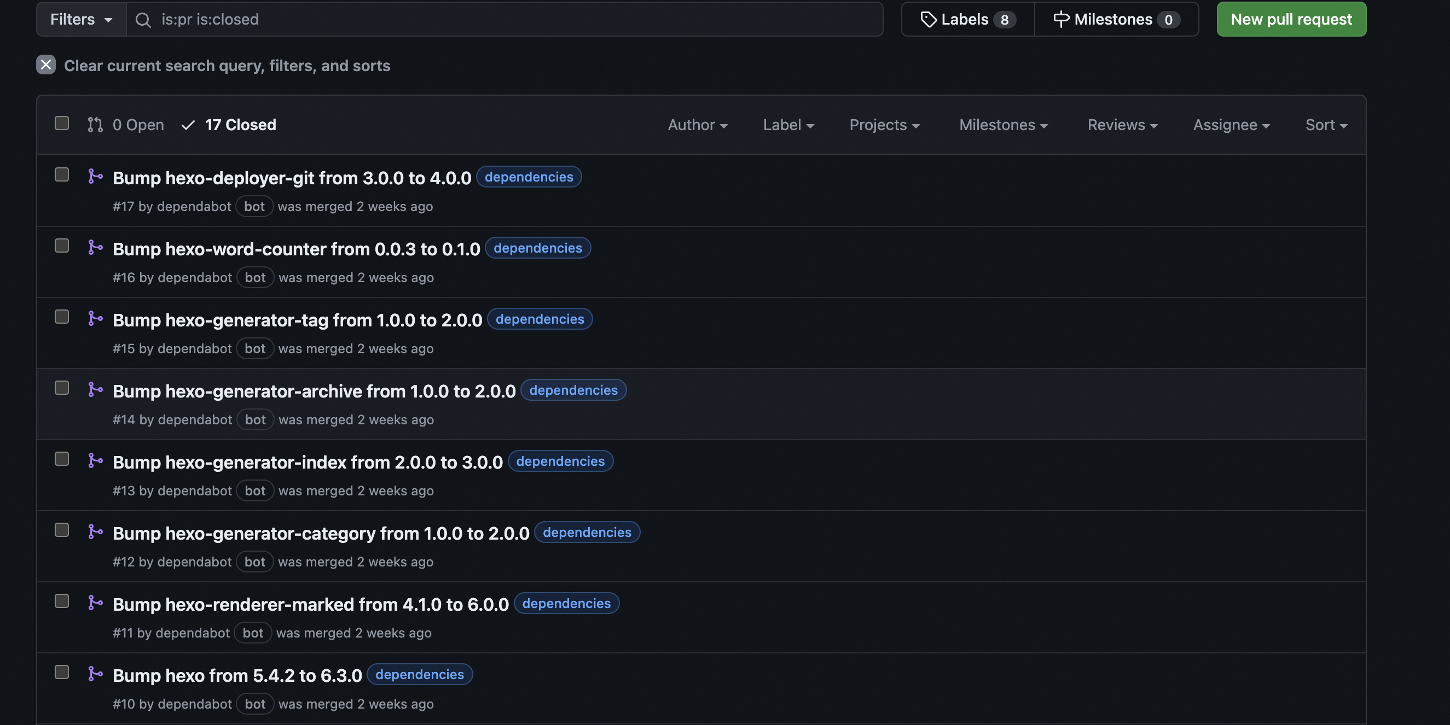This screenshot has width=1450, height=725.
Task: Click 'was merged 2 weeks ago' on PR #10
Action: 356,704
